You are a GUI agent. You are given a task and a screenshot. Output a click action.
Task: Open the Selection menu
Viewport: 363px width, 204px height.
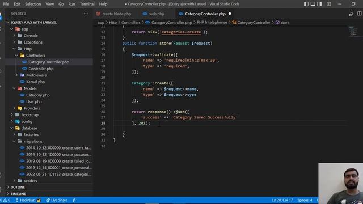33,4
